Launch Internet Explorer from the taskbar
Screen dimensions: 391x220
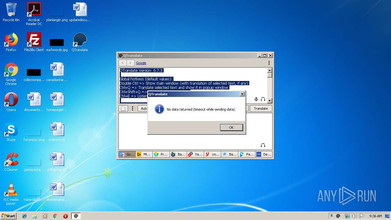tap(24, 216)
